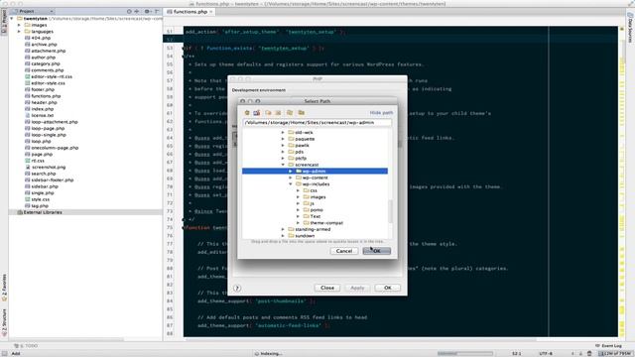
Task: Open the Project panel settings gear
Action: click(x=148, y=11)
